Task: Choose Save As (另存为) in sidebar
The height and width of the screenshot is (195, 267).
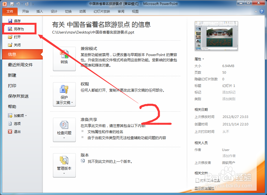Action: [19, 29]
